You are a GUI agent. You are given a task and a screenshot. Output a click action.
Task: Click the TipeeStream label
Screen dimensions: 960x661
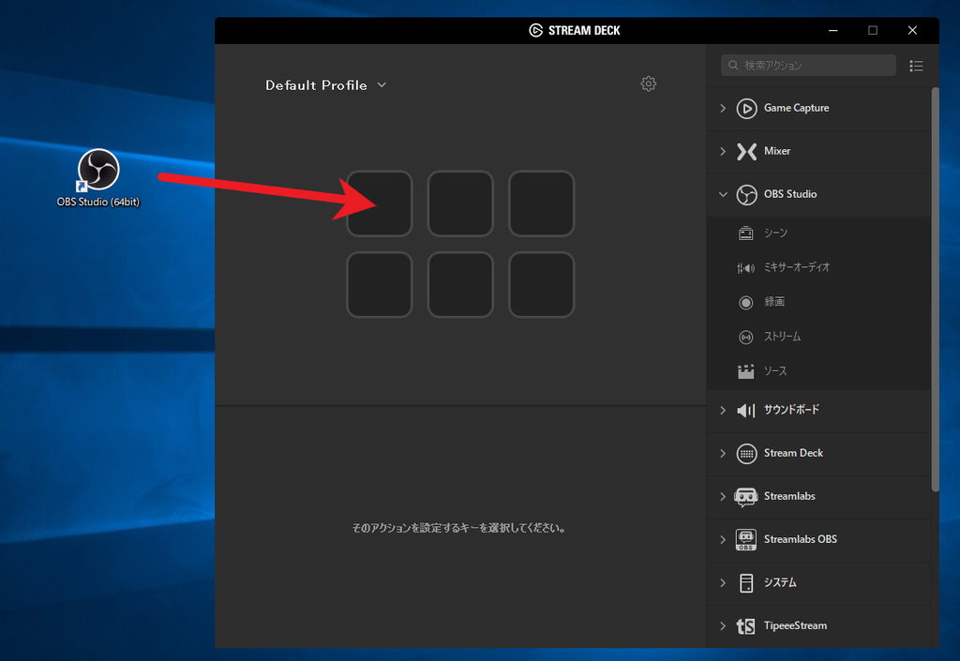[x=795, y=625]
